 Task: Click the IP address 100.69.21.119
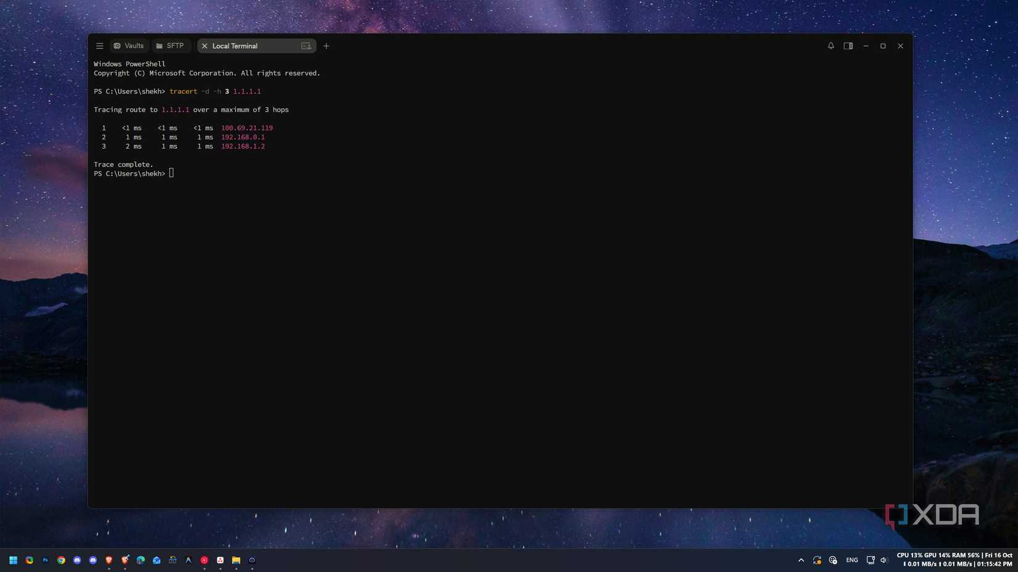point(247,128)
